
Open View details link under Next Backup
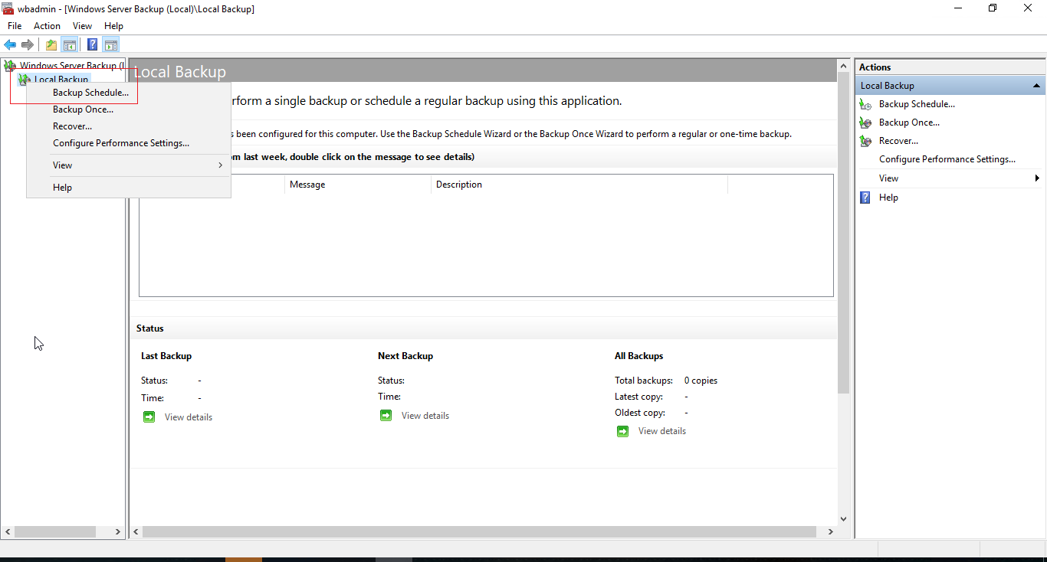point(425,416)
